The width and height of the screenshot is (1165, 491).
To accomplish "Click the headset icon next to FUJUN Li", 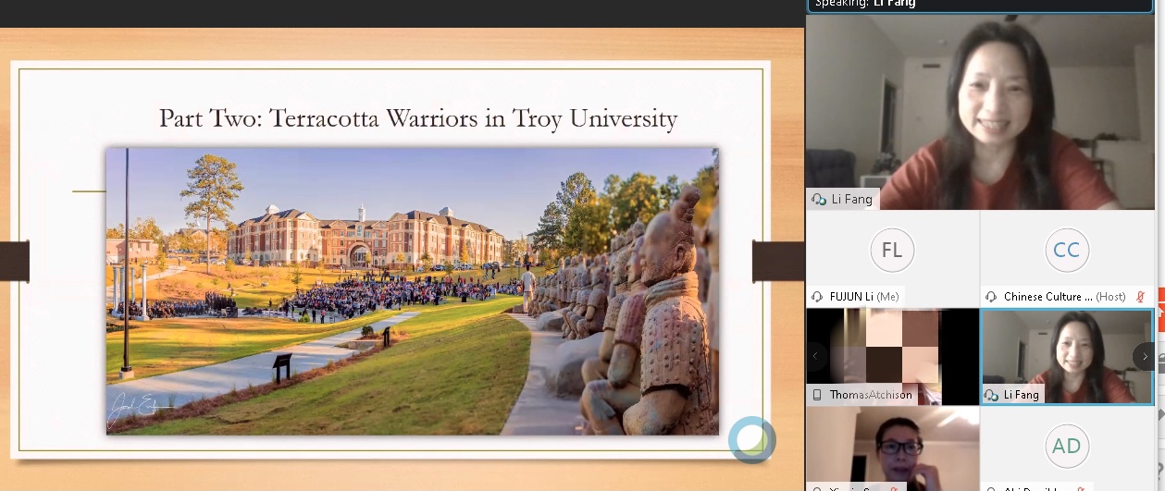I will [818, 297].
